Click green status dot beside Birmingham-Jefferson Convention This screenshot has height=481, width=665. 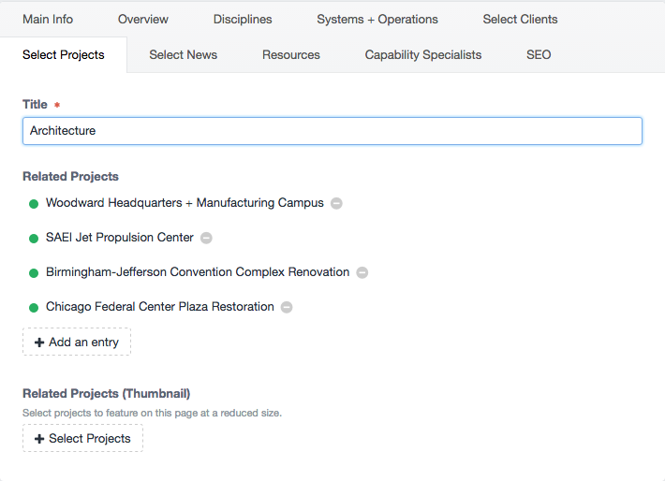[34, 273]
